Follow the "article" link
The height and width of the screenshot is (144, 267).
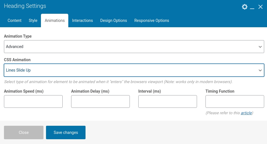[246, 113]
